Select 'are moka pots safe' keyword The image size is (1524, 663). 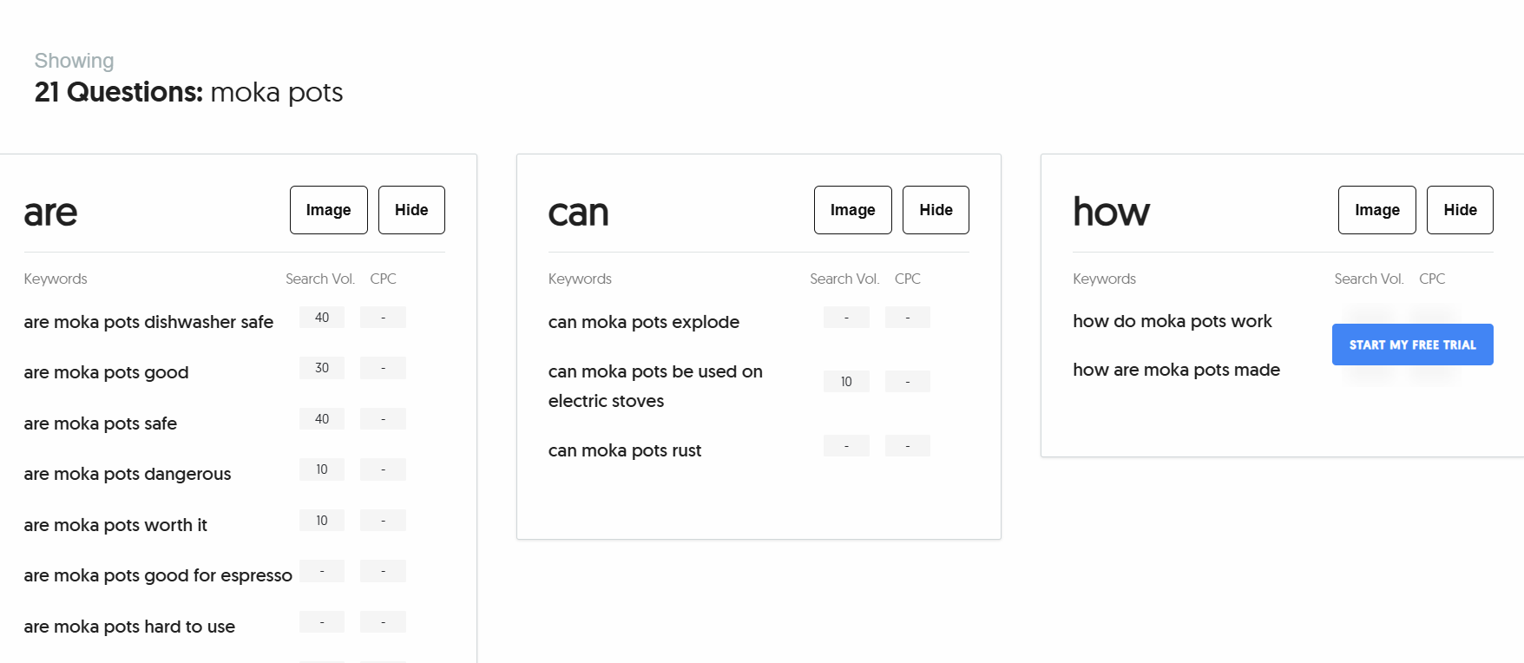[x=100, y=423]
